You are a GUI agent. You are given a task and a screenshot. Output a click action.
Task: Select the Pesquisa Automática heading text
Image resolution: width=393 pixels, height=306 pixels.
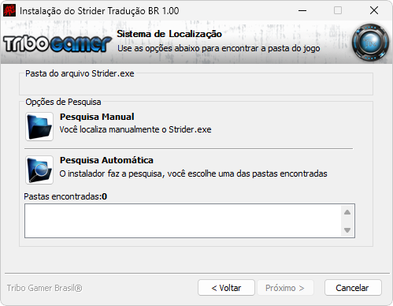(x=106, y=160)
